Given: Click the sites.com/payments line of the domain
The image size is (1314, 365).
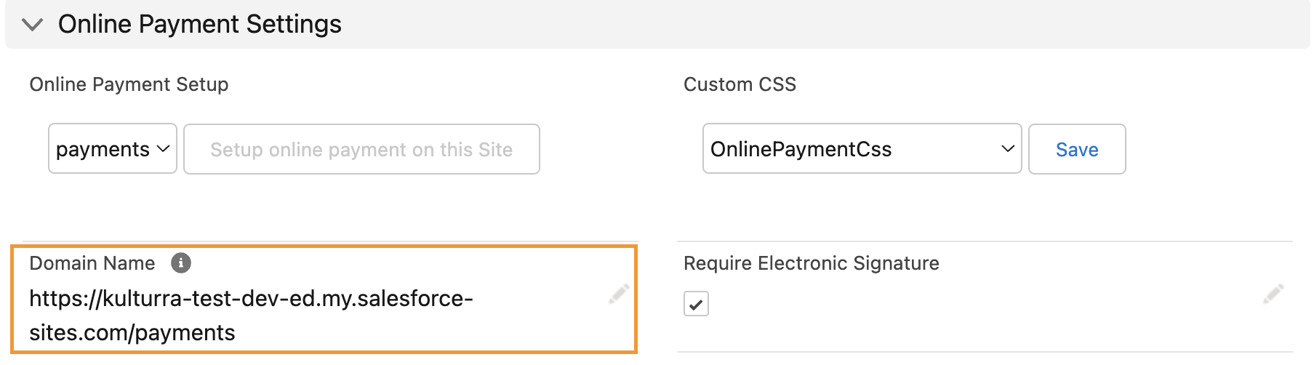Looking at the screenshot, I should click(x=132, y=333).
